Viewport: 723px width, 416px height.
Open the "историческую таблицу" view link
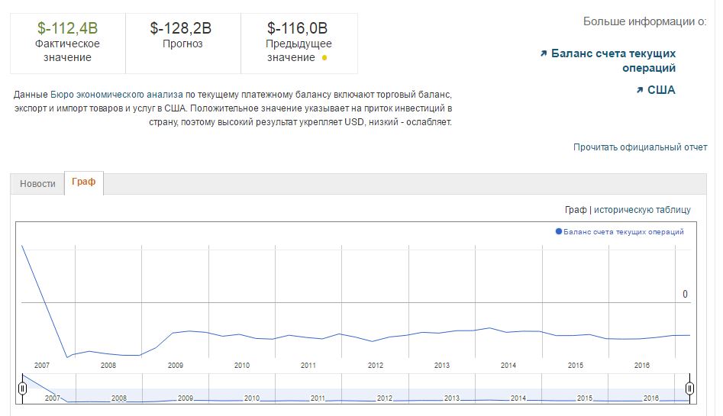(x=642, y=210)
